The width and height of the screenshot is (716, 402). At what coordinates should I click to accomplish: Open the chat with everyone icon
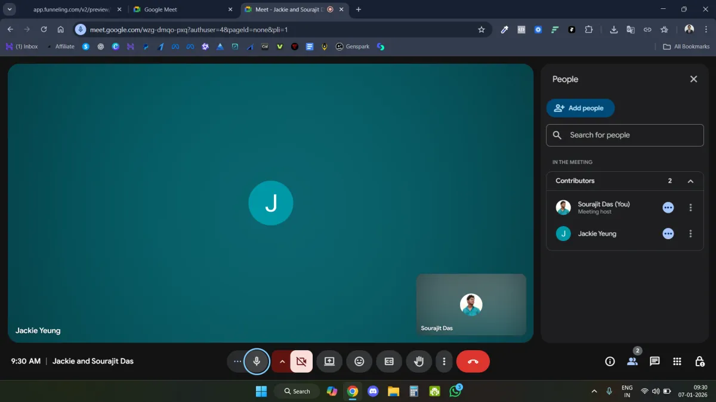point(655,361)
